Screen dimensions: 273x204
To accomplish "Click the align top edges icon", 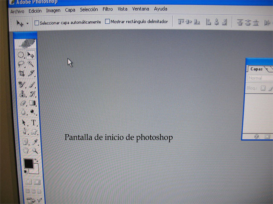I will (x=181, y=22).
